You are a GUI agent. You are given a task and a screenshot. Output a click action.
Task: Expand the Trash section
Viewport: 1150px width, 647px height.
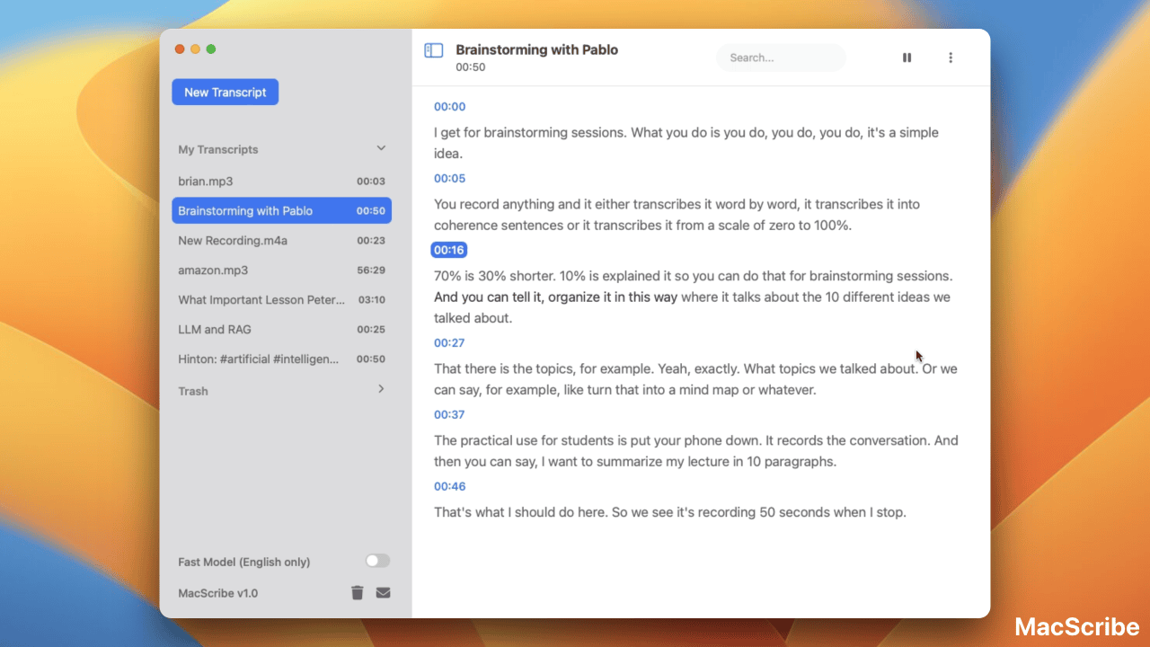(380, 390)
